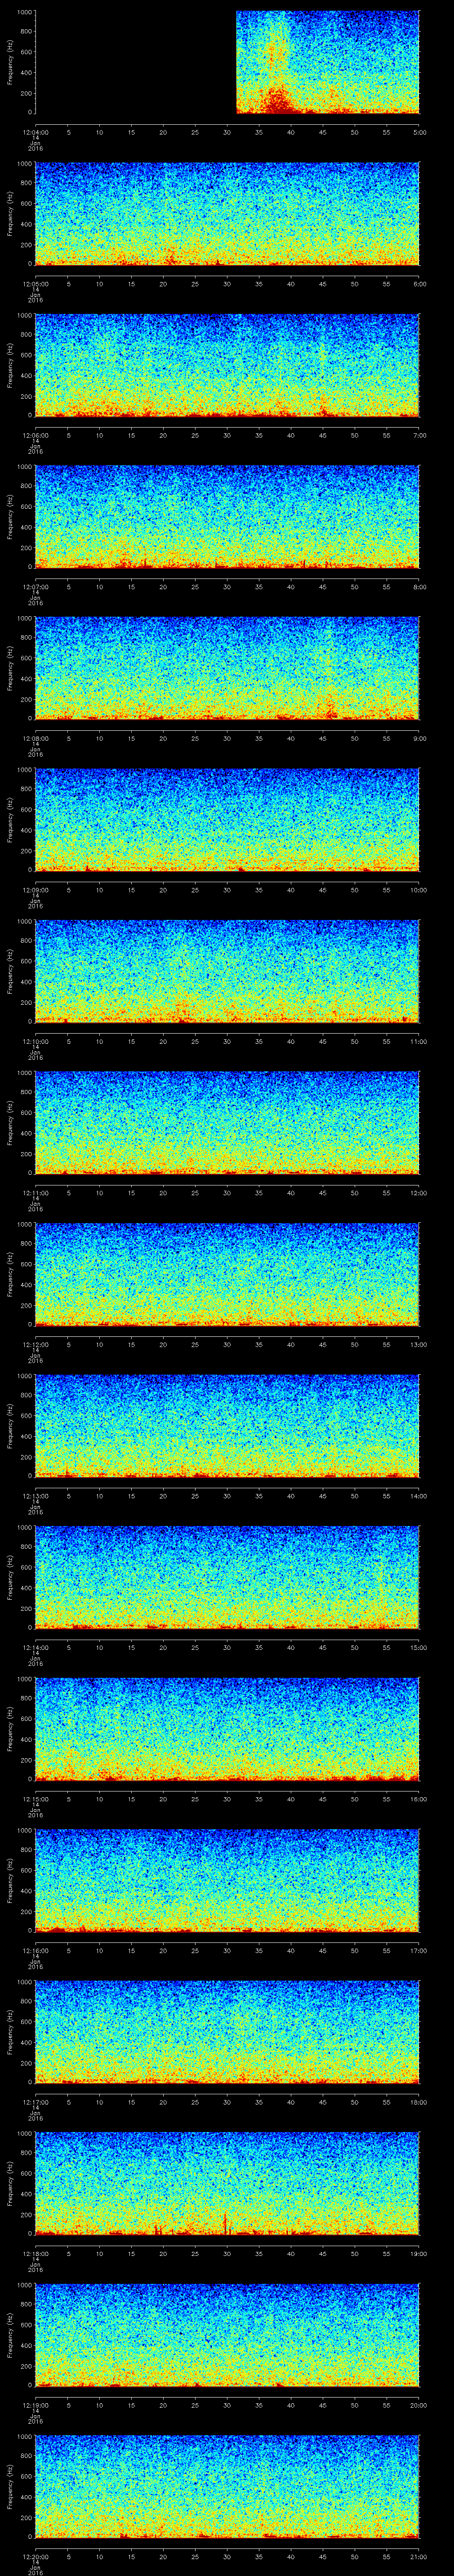The image size is (454, 2576).
Task: Select the spectrogram plot beginning at 12:04:00
Action: (x=227, y=62)
